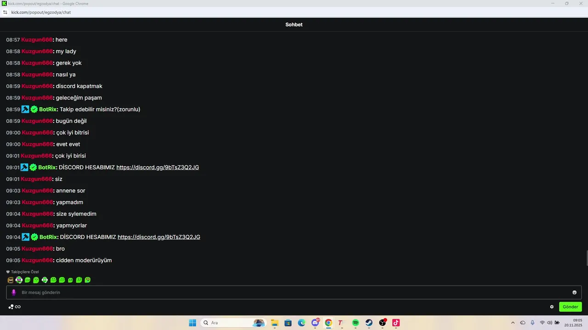Image resolution: width=588 pixels, height=330 pixels.
Task: Pick the white-headset emote with purple eyes
Action: point(19,280)
